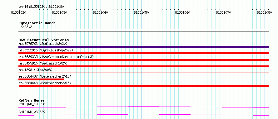Select the 16q23.2 band label
The height and width of the screenshot is (119, 278).
[x=25, y=27]
